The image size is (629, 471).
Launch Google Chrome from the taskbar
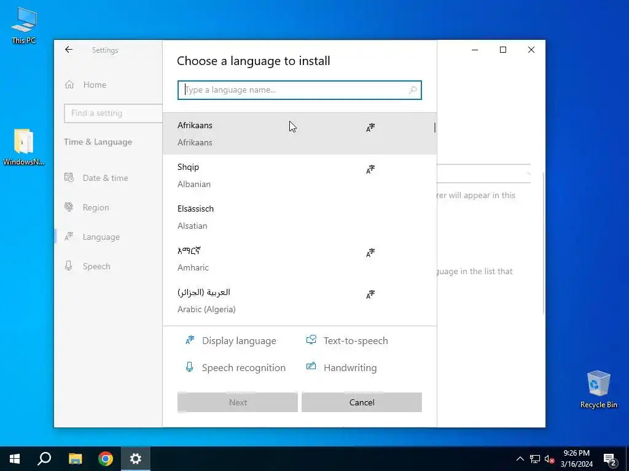106,459
